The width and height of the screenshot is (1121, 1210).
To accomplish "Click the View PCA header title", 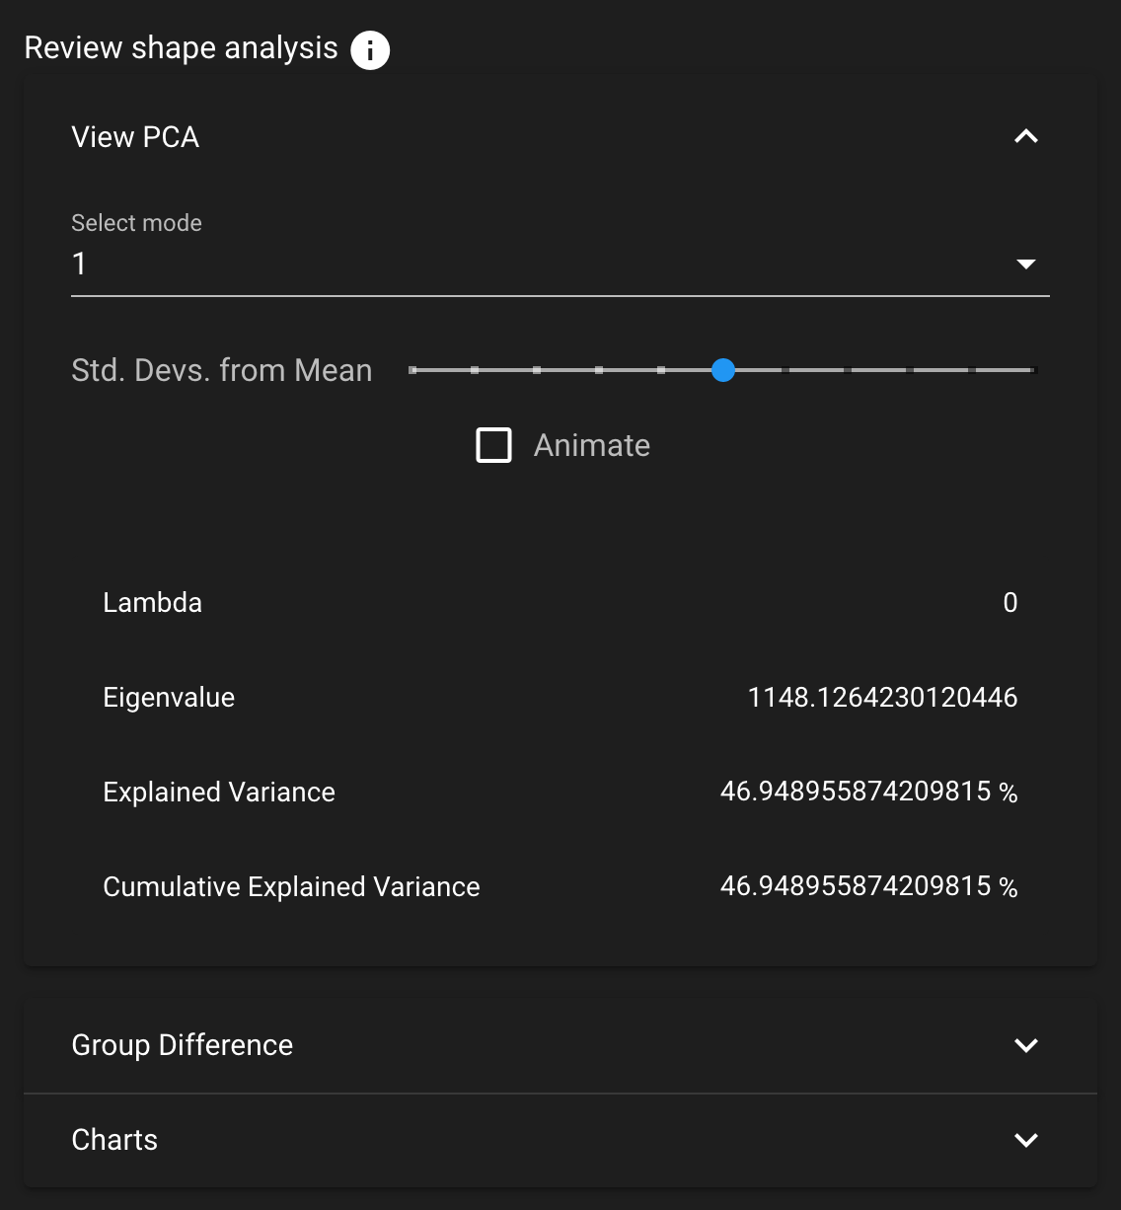I will [x=135, y=137].
